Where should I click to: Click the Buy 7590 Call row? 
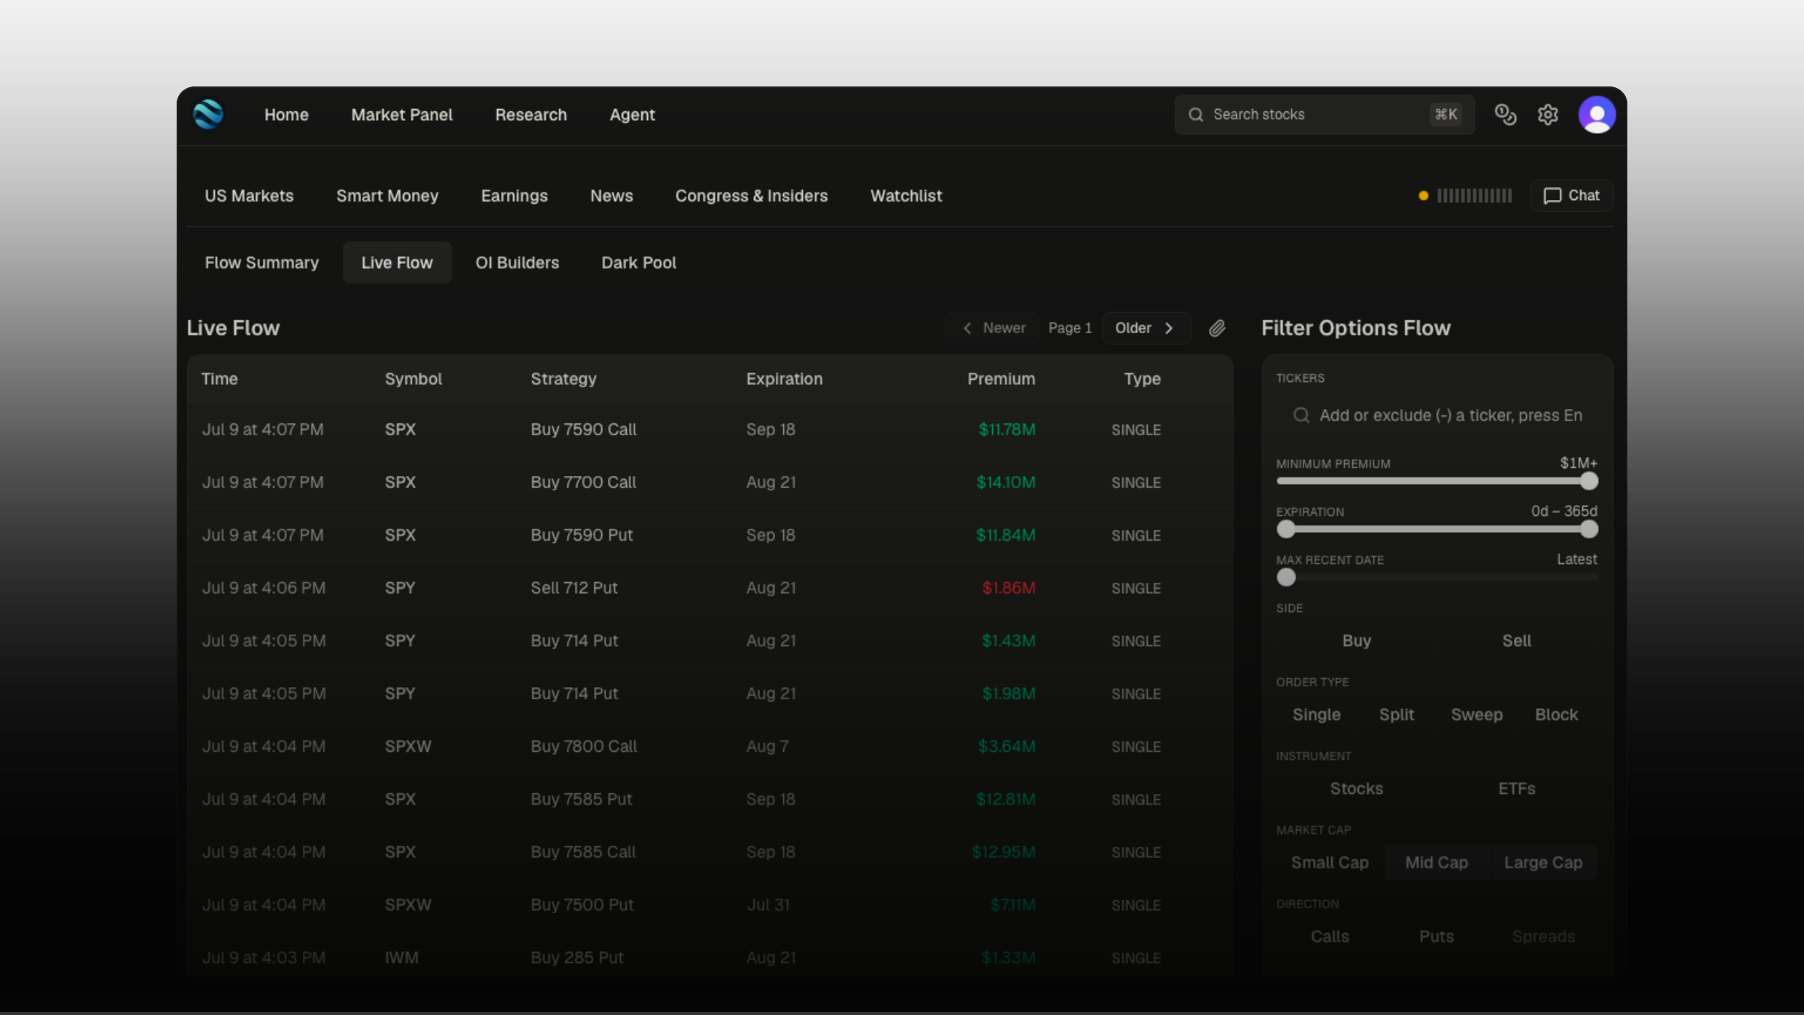[710, 429]
